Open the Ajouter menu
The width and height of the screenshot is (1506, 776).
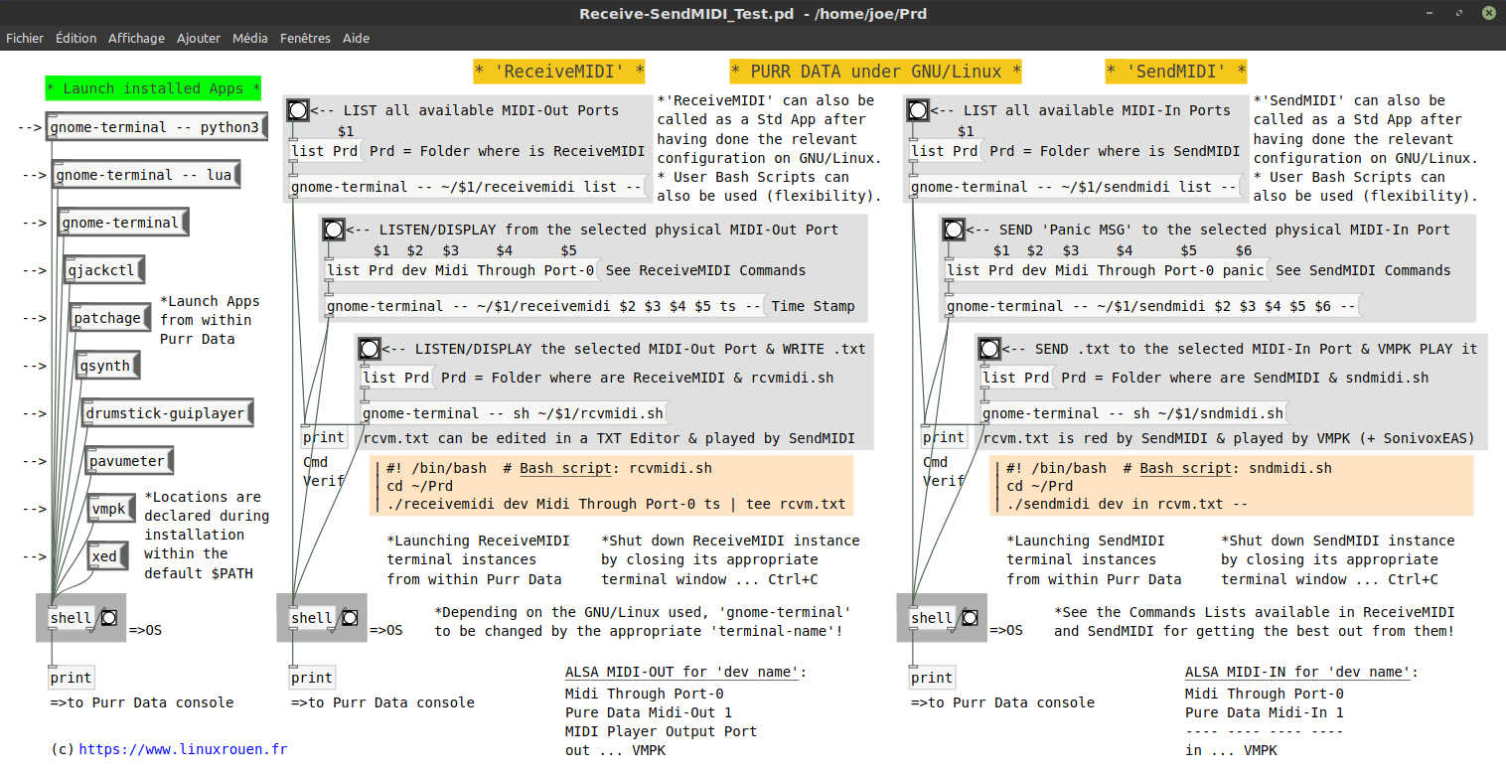199,38
